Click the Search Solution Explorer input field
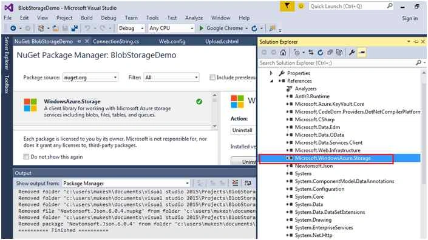Screen dimensions: 428x240 [x=336, y=63]
